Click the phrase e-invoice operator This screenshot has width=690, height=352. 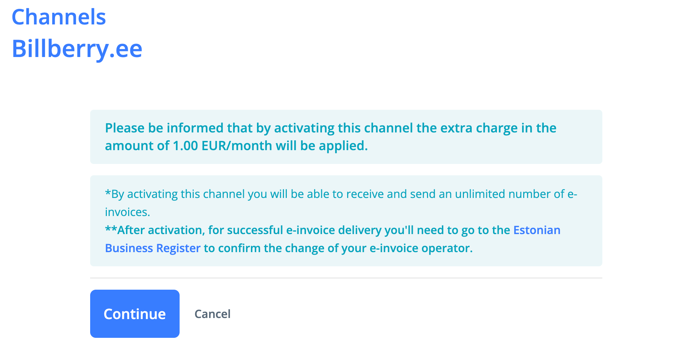(x=421, y=248)
